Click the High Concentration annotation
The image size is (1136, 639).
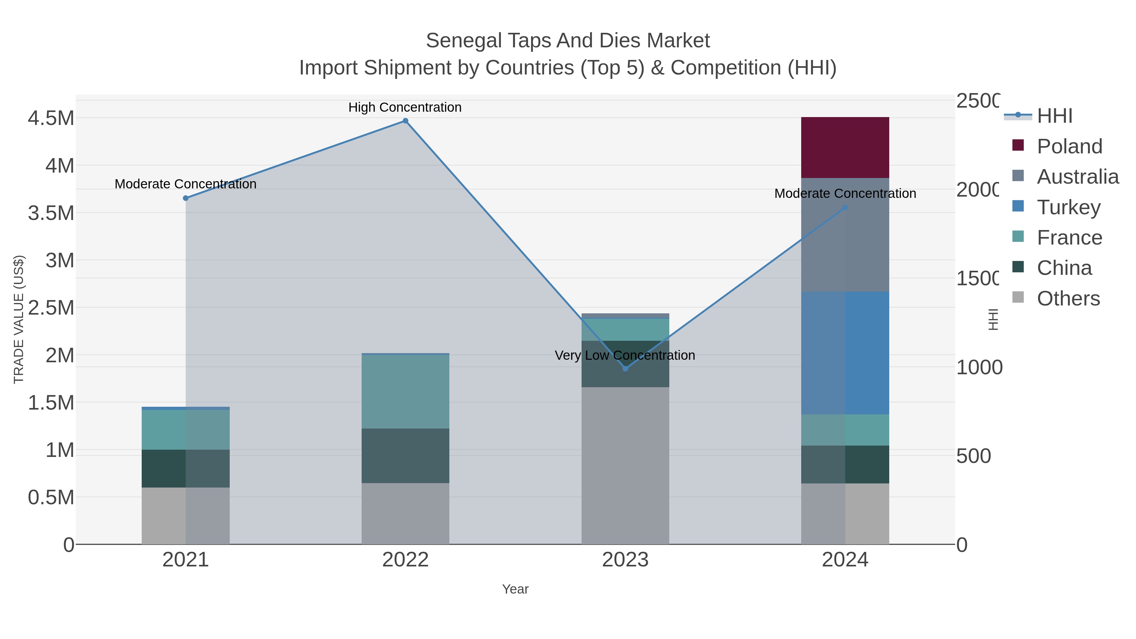(405, 108)
